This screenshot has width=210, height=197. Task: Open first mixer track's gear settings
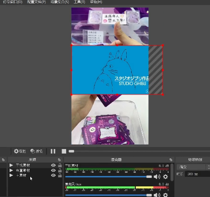pyautogui.click(x=166, y=177)
